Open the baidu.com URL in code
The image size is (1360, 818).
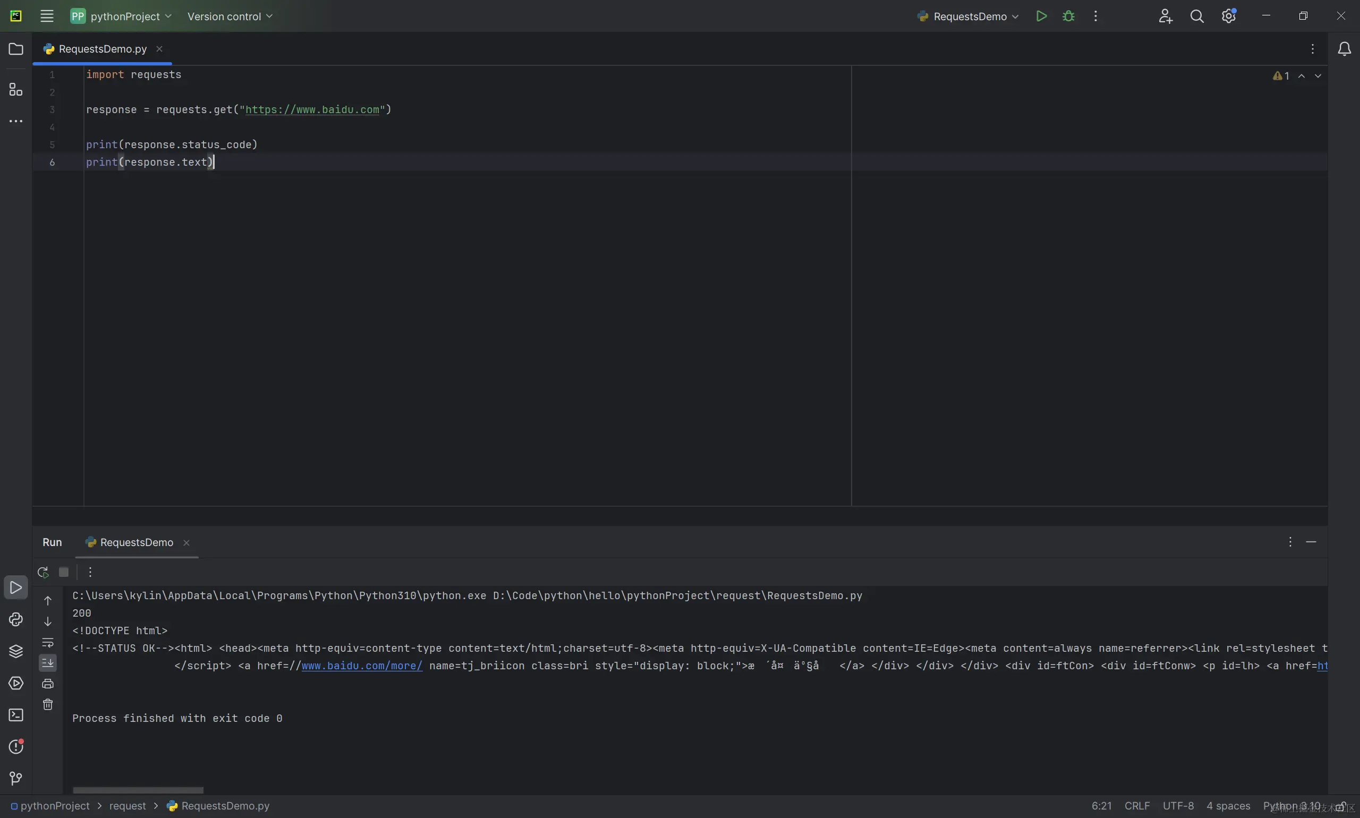pyautogui.click(x=312, y=109)
